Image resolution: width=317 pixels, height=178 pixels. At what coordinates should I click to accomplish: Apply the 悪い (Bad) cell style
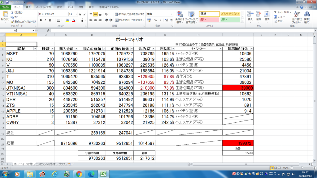[x=209, y=19]
